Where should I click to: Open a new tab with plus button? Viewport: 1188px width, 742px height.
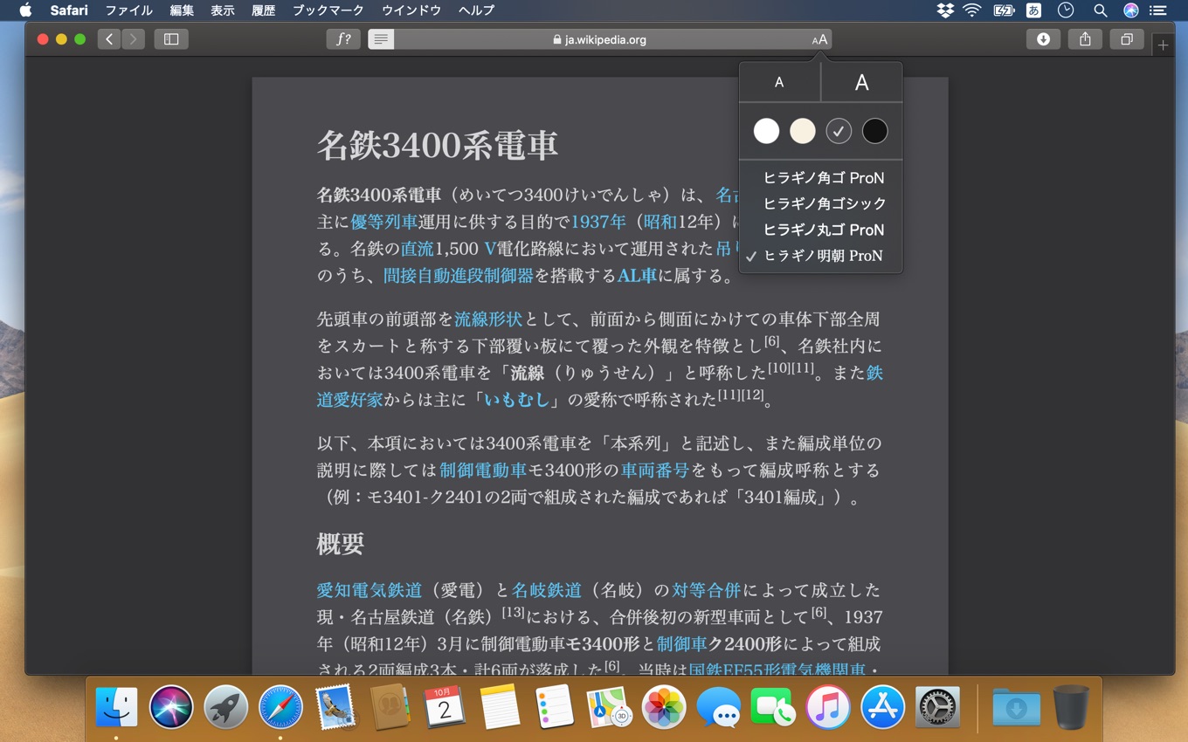pyautogui.click(x=1163, y=45)
